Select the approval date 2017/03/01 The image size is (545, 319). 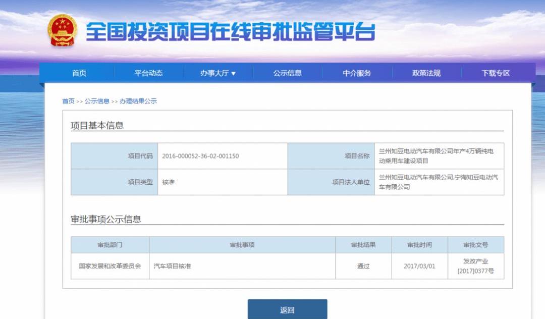coord(419,266)
